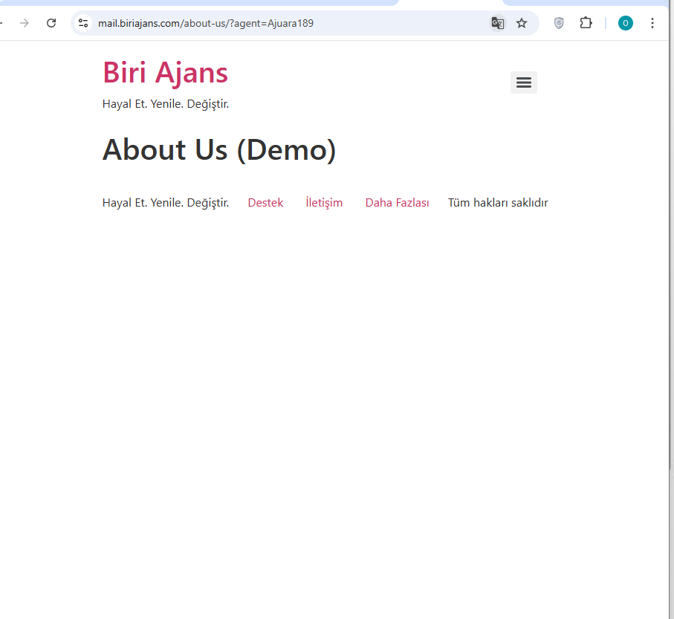Open Chrome three-dot menu
The width and height of the screenshot is (674, 619).
point(652,23)
